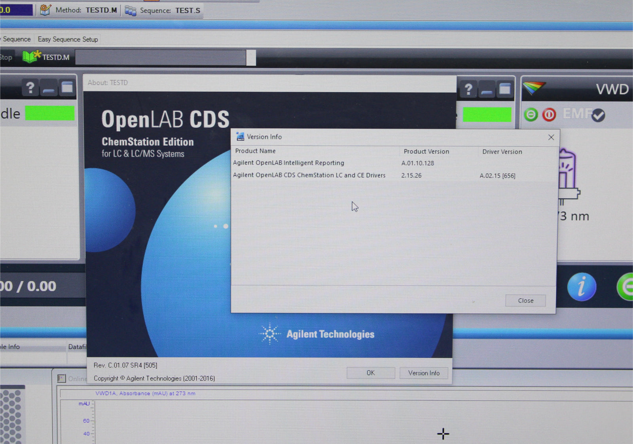
Task: Maximize the left module panel window icon
Action: point(67,88)
